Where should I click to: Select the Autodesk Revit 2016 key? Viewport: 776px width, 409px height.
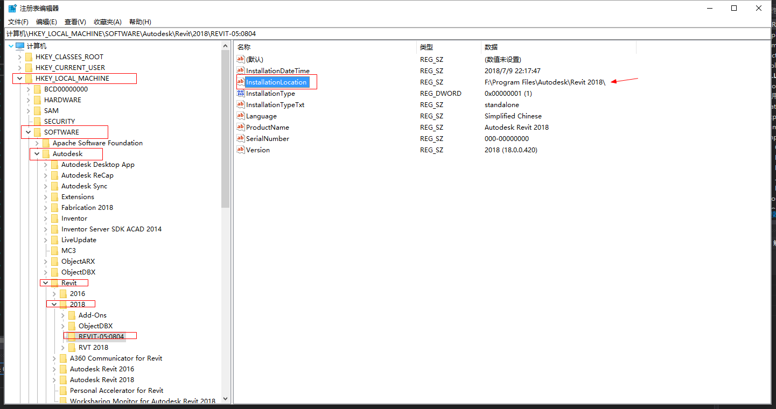(x=102, y=369)
